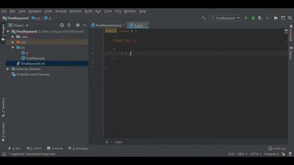Click the red error stripe marker
The height and width of the screenshot is (165, 294).
click(286, 42)
